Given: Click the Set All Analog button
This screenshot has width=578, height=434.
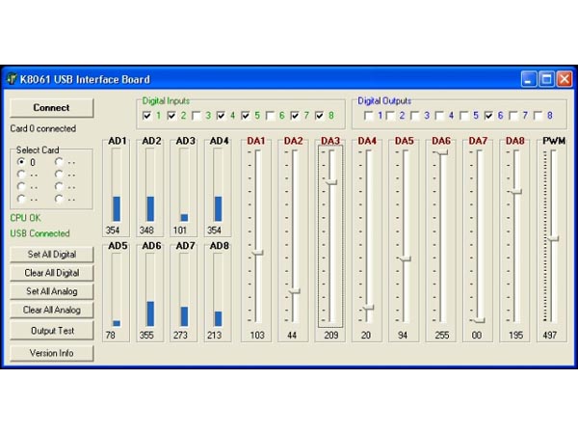Looking at the screenshot, I should (x=52, y=291).
